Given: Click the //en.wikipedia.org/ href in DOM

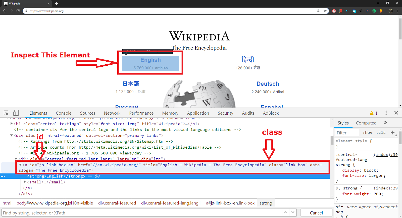Looking at the screenshot, I should (115, 165).
